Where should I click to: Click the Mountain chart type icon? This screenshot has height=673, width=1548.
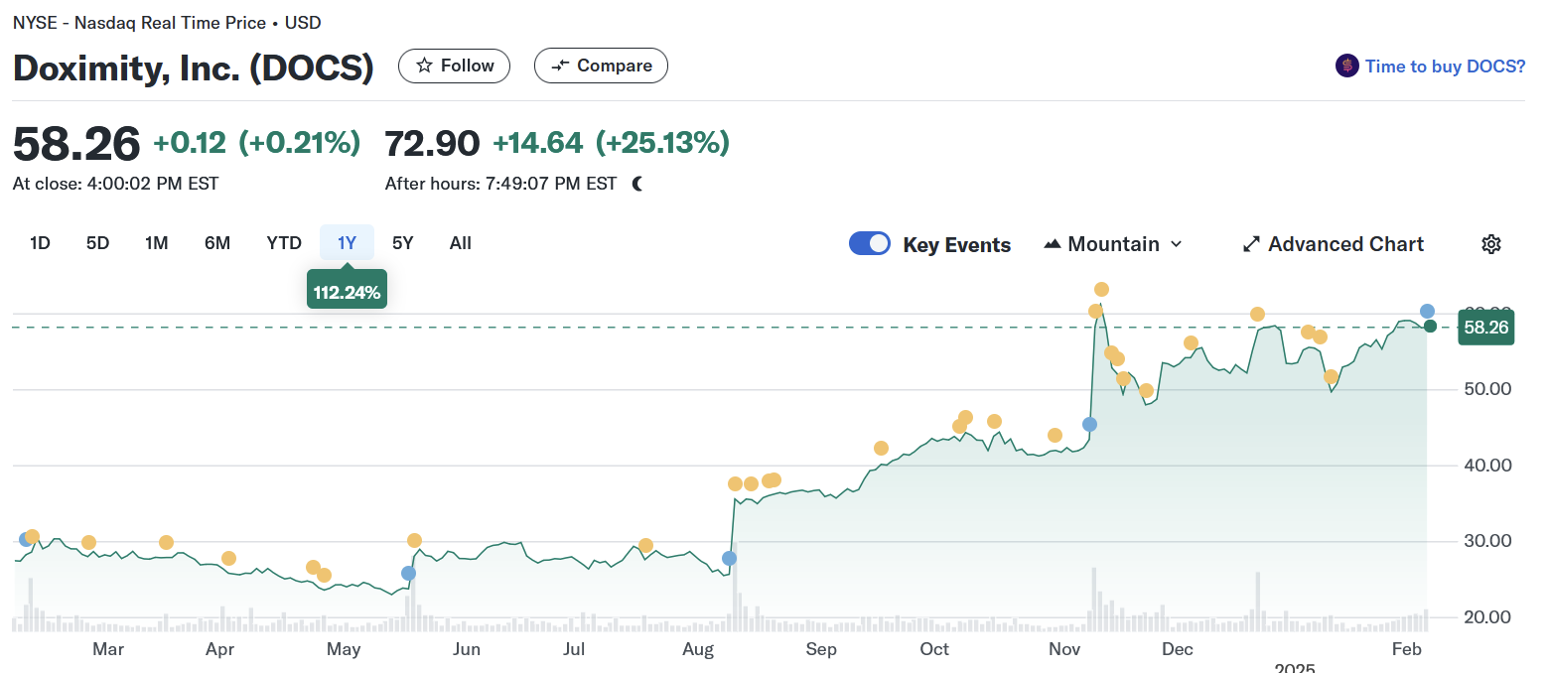pyautogui.click(x=1053, y=244)
